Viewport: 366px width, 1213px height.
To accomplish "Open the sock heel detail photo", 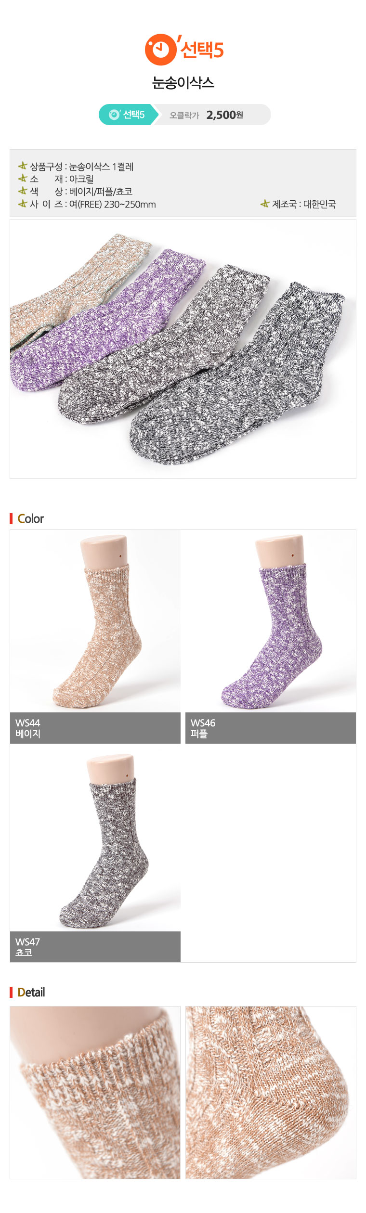I will click(x=271, y=1092).
